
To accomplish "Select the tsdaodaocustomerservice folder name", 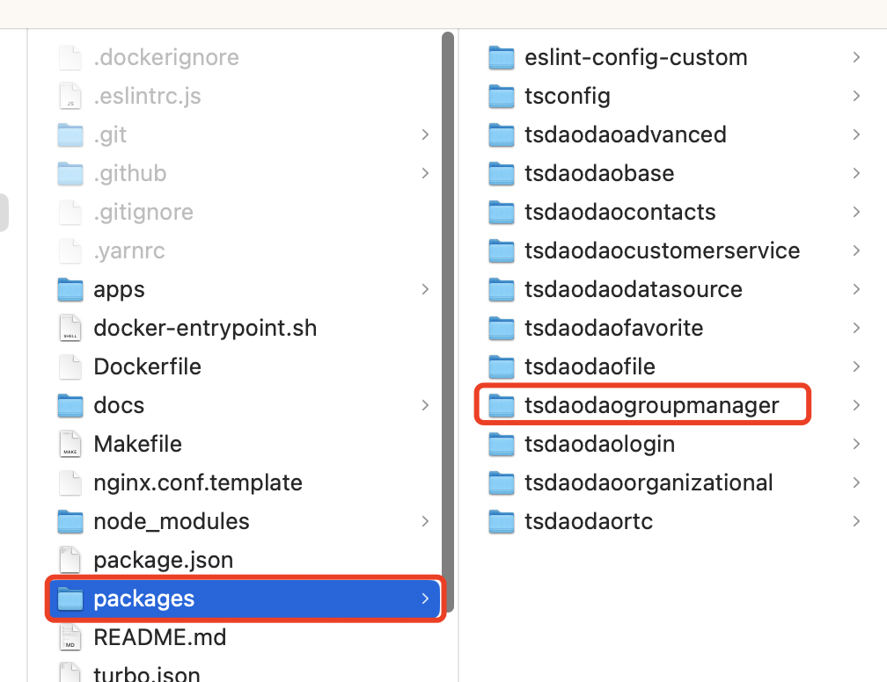I will coord(662,251).
